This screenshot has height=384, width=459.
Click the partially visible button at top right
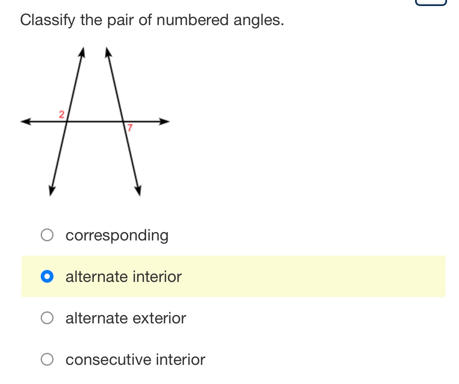coord(431,3)
